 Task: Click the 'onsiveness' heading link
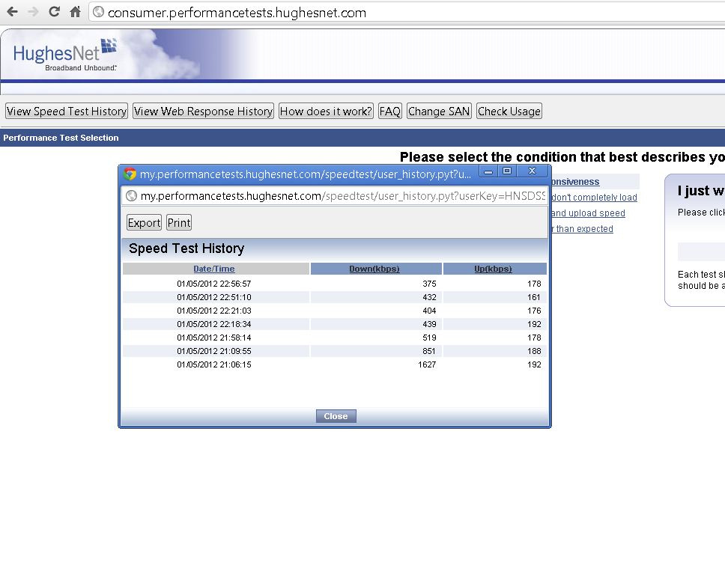point(575,182)
